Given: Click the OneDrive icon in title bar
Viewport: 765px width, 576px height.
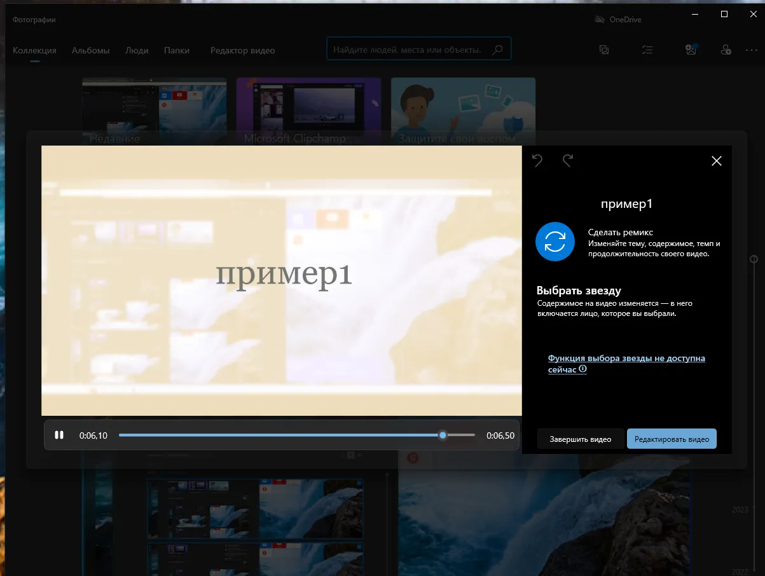Looking at the screenshot, I should [x=598, y=20].
